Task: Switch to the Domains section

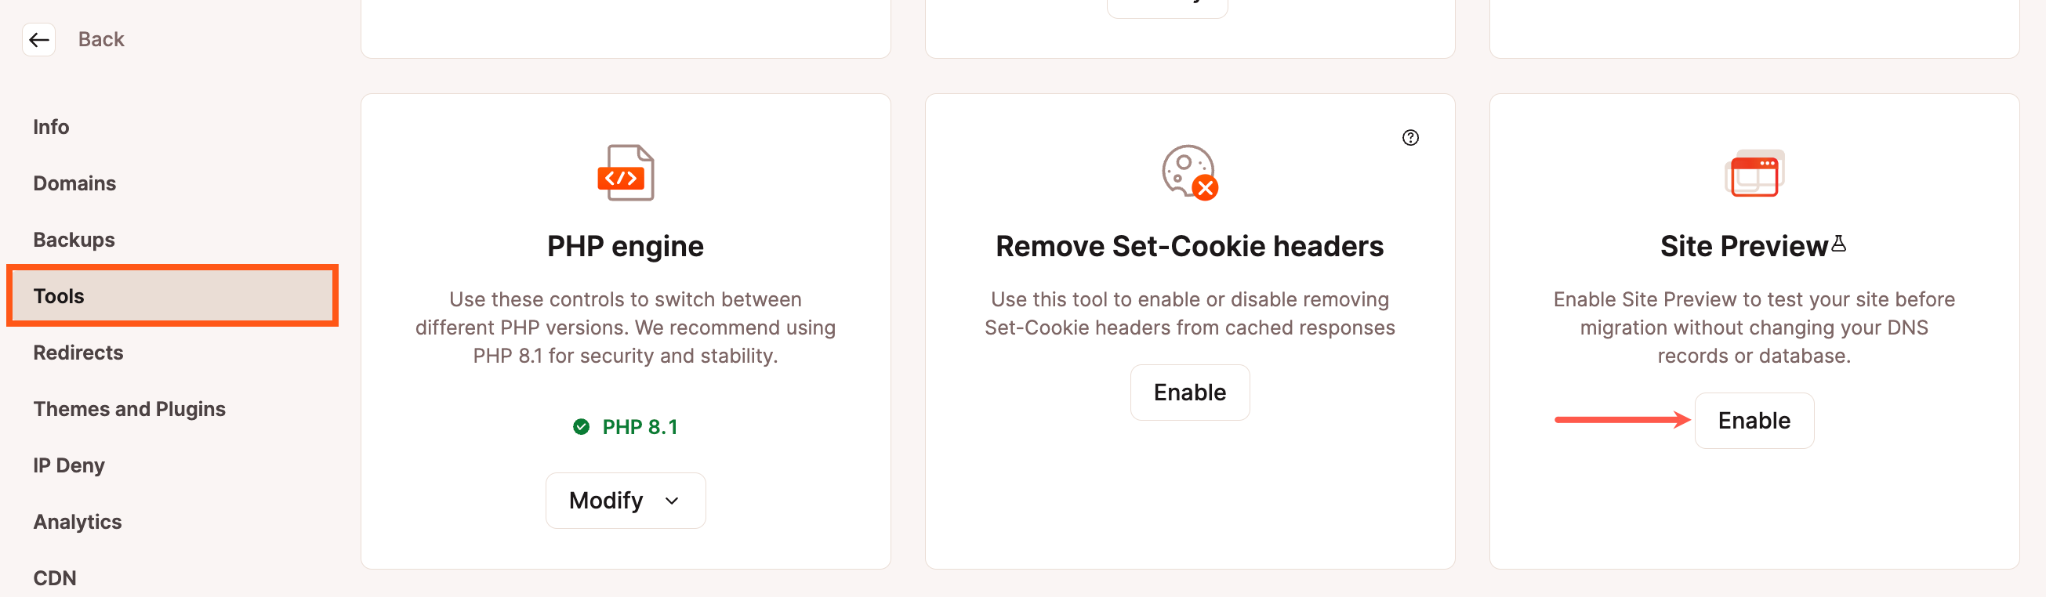Action: [74, 183]
